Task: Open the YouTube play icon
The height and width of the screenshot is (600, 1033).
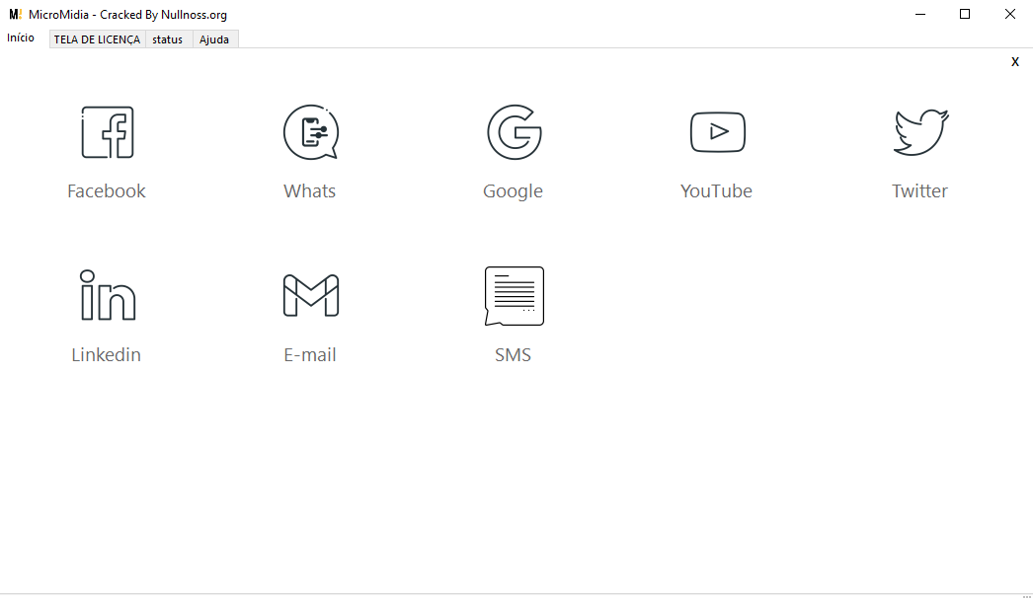Action: (x=718, y=132)
